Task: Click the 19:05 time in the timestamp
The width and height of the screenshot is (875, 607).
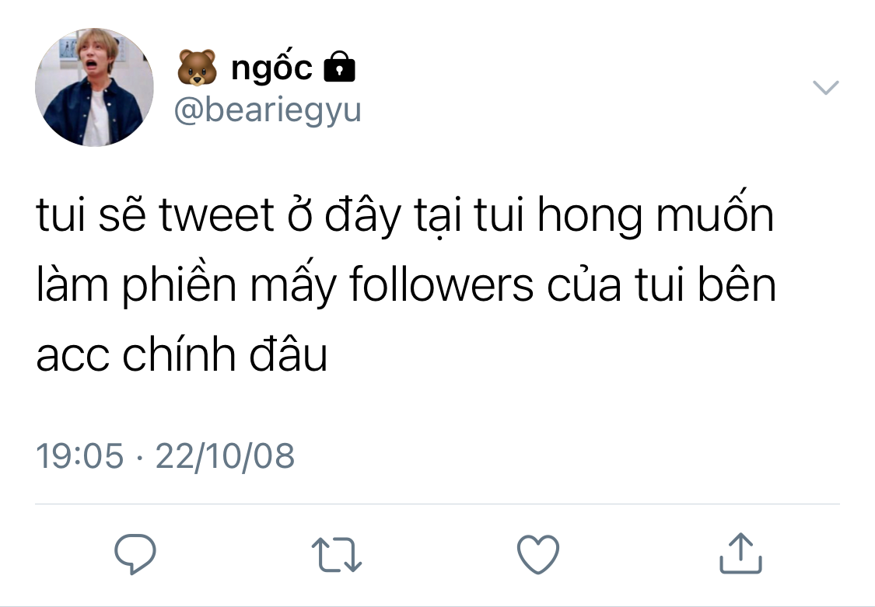Action: click(x=79, y=456)
